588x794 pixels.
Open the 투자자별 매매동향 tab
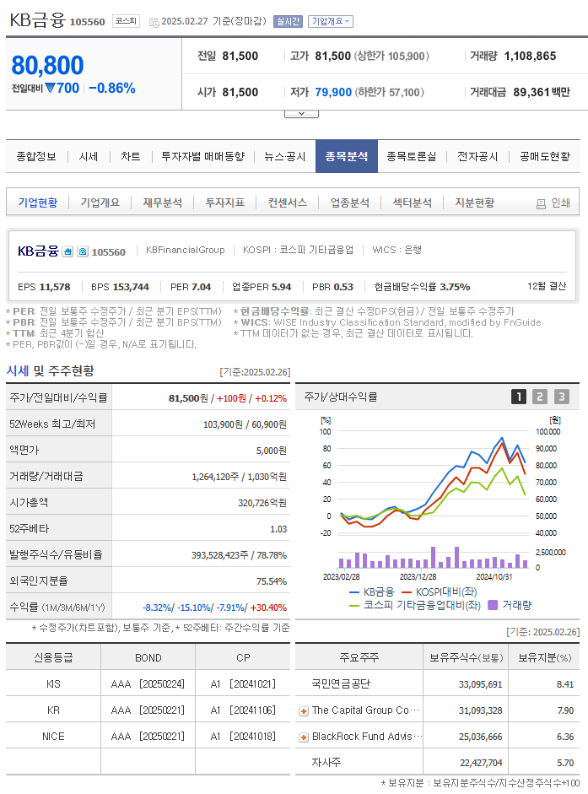pyautogui.click(x=203, y=156)
